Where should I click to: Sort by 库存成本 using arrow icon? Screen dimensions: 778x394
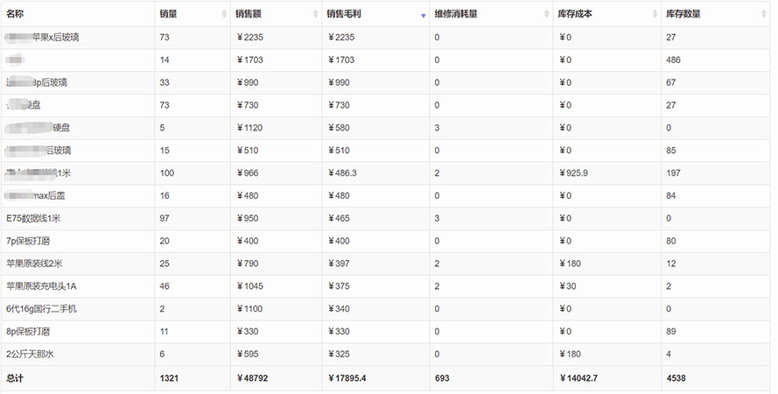[x=655, y=14]
